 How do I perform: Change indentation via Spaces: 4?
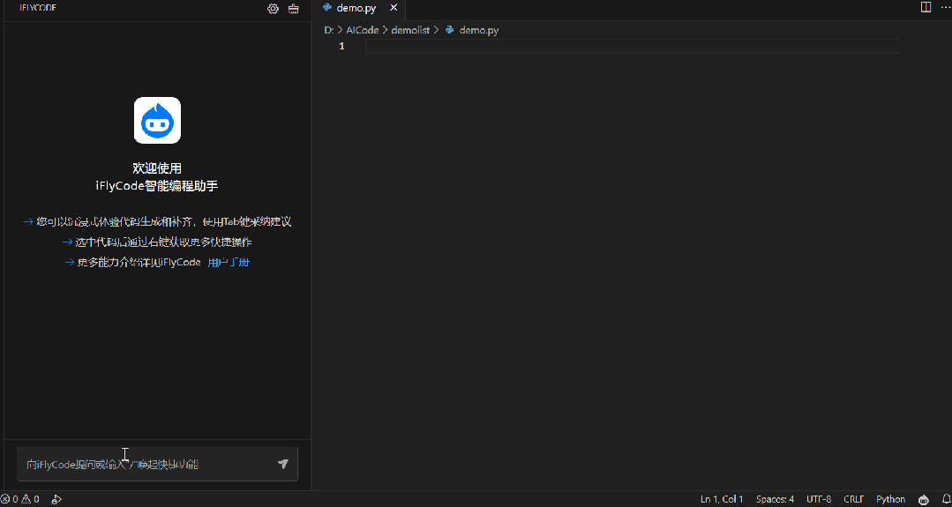point(775,499)
